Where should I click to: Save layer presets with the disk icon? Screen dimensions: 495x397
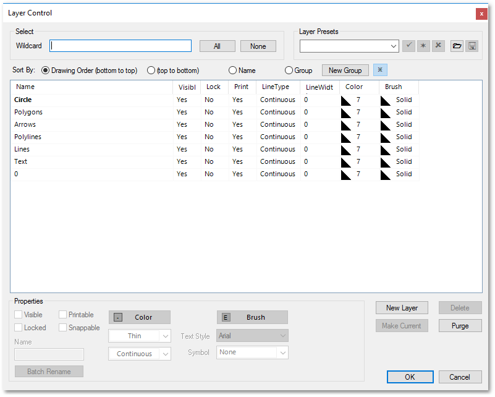pyautogui.click(x=472, y=46)
